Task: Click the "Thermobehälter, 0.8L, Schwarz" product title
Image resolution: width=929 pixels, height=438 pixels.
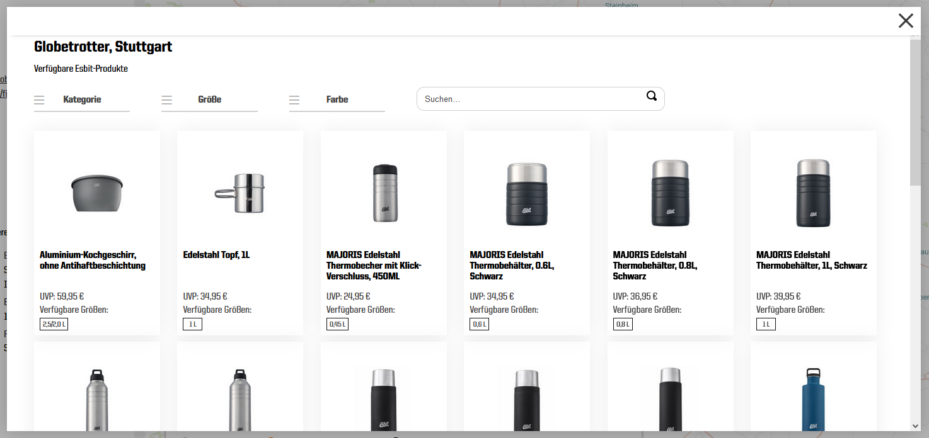Action: click(x=655, y=266)
